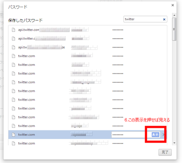182x163 pixels.
Task: Select the highlighted twitter.com entry text
Action: coord(27,134)
